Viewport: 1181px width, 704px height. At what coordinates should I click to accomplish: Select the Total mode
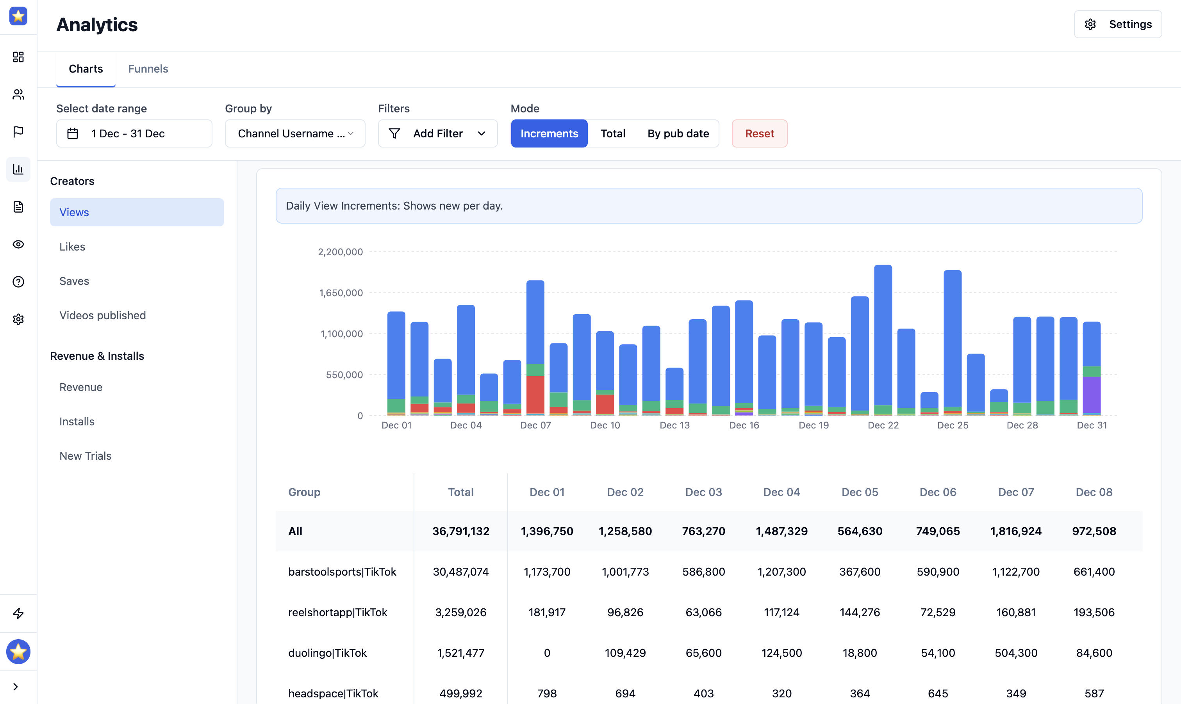[x=613, y=134]
